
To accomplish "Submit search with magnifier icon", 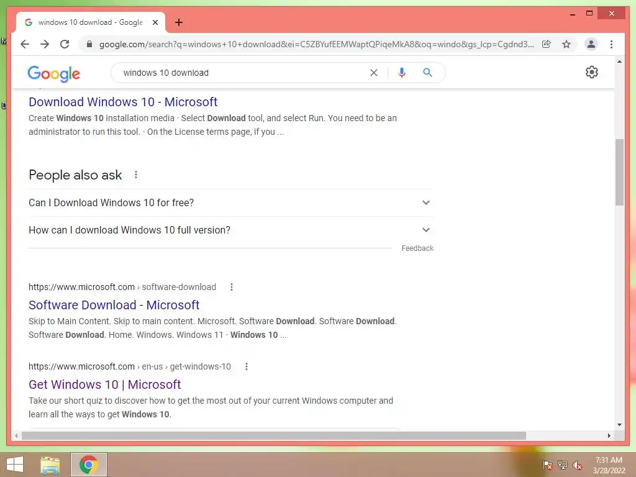I will pyautogui.click(x=427, y=73).
